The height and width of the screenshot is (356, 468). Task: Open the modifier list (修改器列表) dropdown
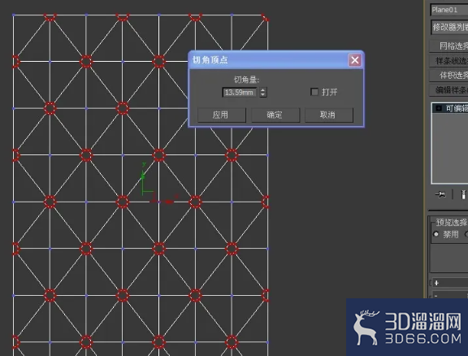click(449, 28)
